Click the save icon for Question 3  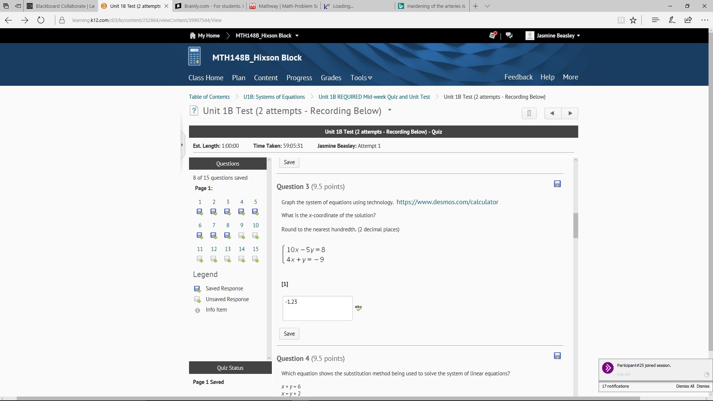coord(557,184)
